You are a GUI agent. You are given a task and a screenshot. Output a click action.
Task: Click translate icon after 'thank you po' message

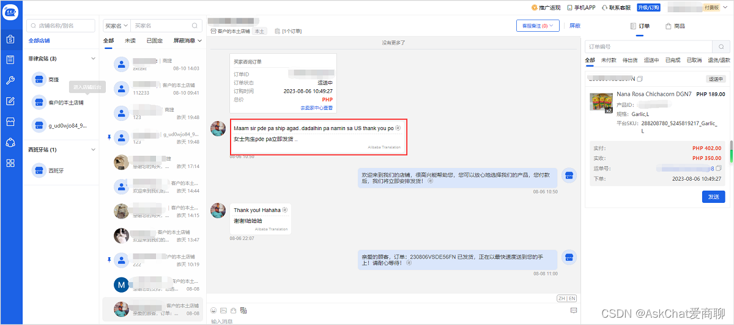point(398,128)
